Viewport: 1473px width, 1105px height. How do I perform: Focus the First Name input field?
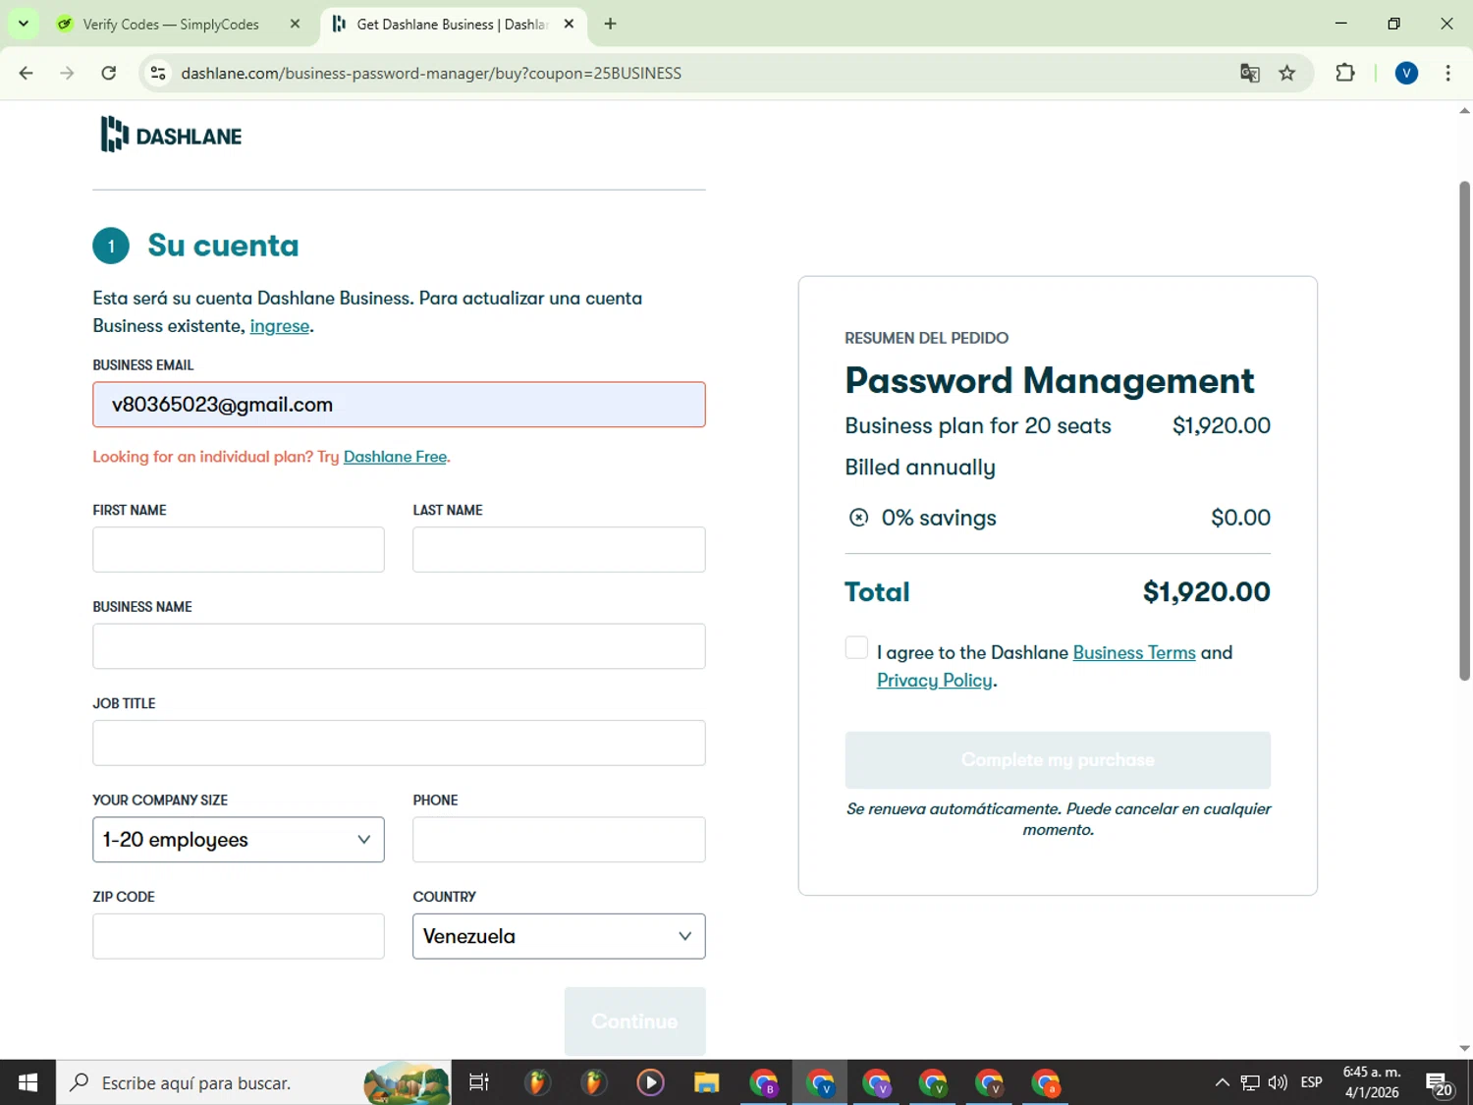click(239, 549)
